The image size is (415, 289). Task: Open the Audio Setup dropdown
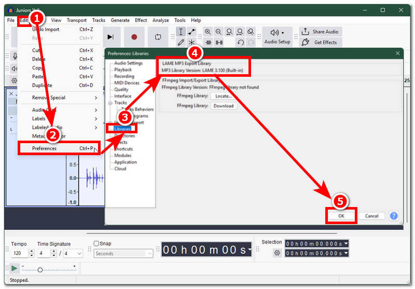point(277,37)
